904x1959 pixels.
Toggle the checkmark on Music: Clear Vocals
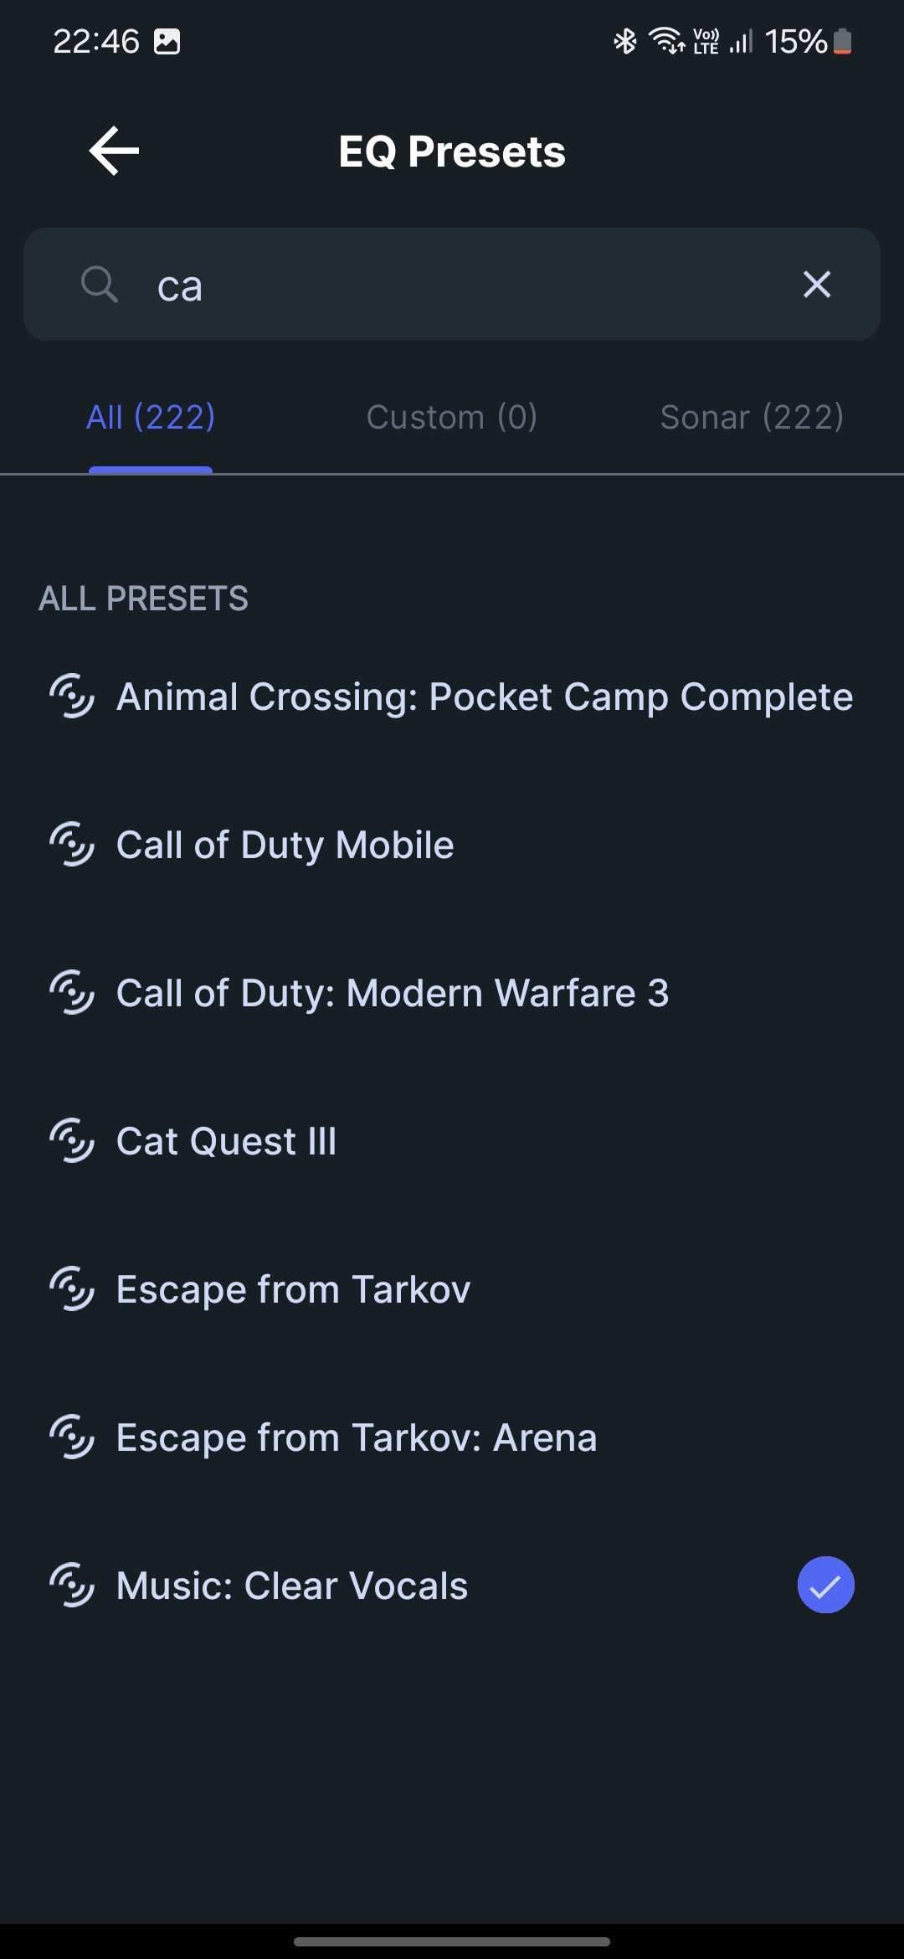tap(825, 1585)
